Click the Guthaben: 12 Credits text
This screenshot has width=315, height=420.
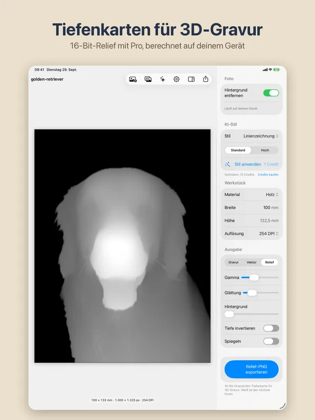[239, 175]
